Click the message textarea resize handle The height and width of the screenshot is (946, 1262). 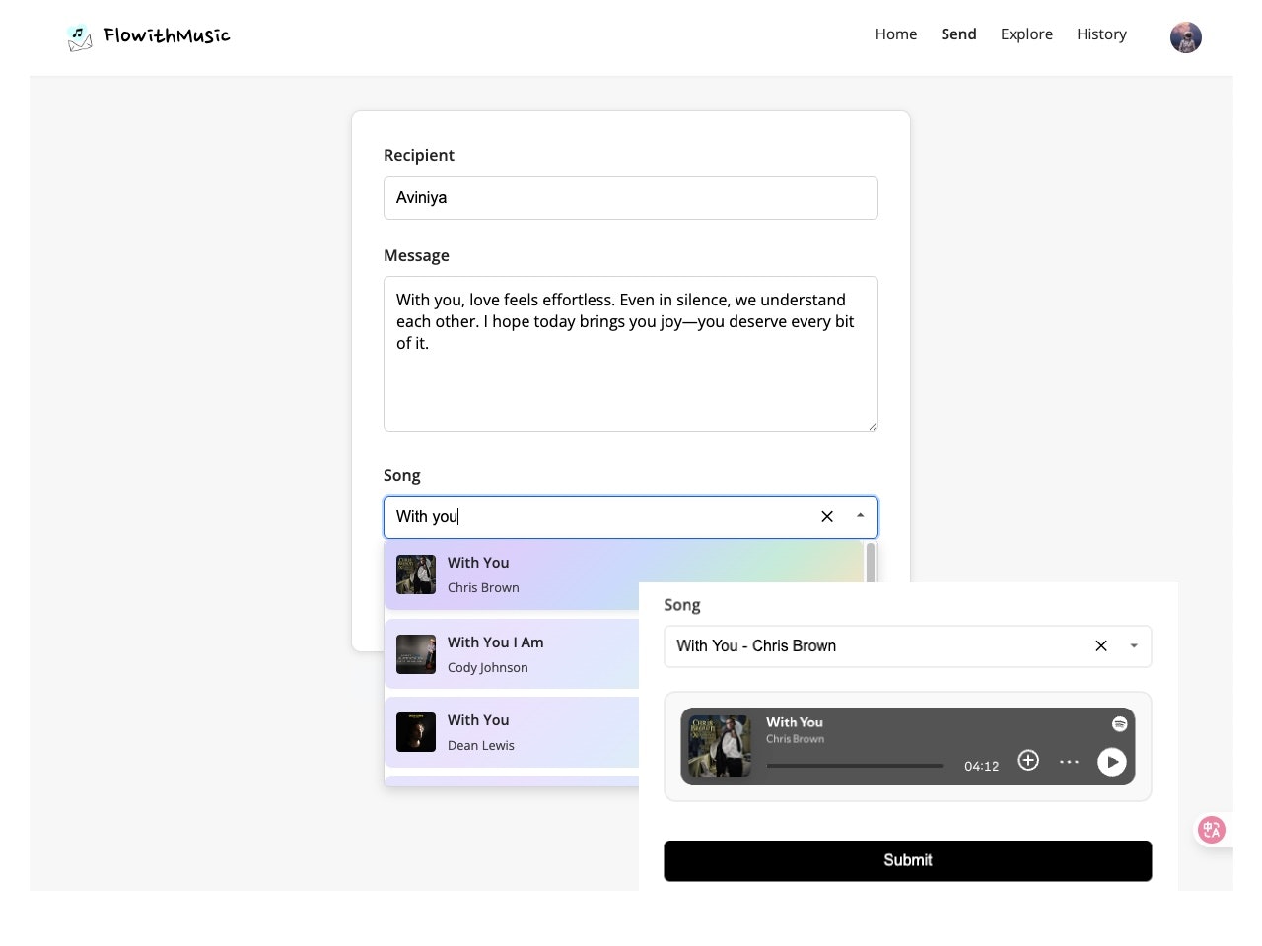873,426
